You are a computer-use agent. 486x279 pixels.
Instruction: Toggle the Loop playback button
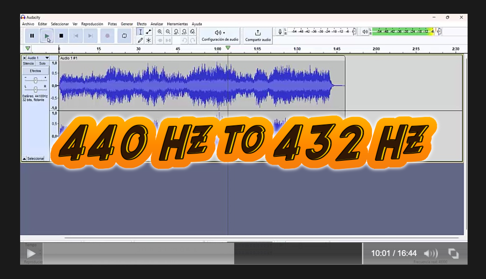[x=124, y=36]
